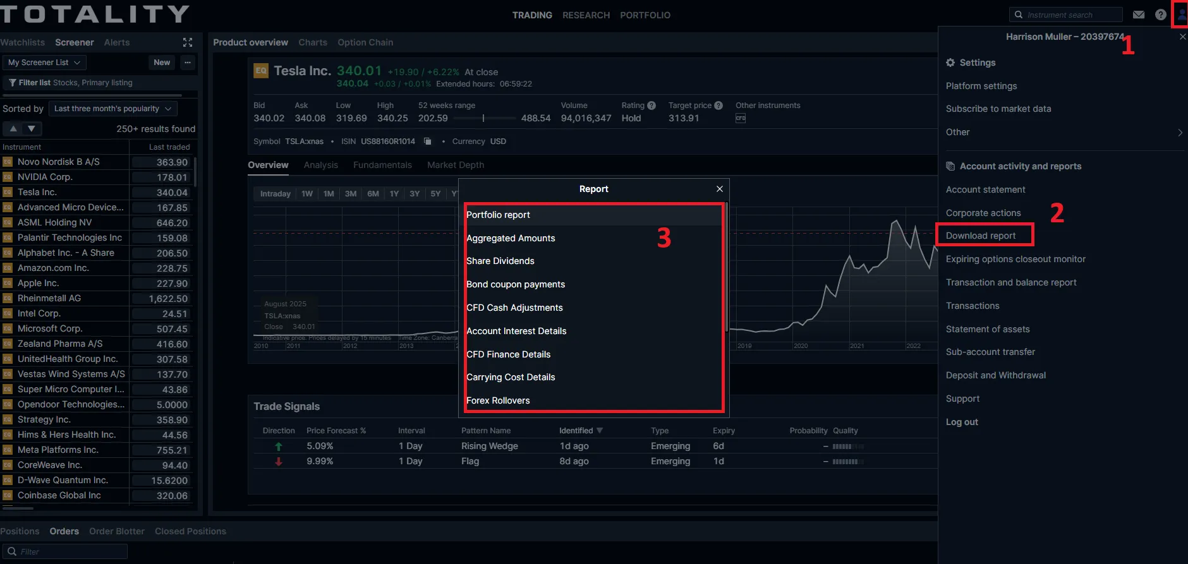Open the Sorted by popularity dropdown

(x=113, y=109)
